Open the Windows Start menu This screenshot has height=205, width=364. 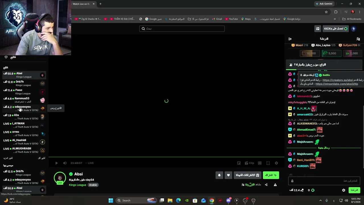pyautogui.click(x=111, y=200)
